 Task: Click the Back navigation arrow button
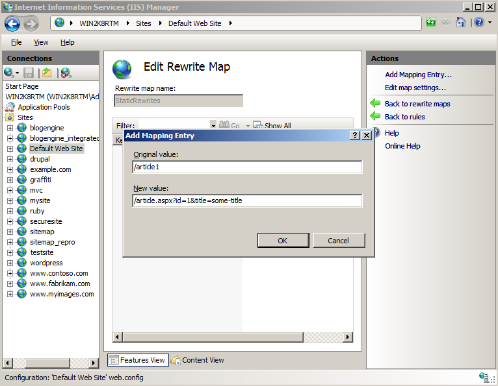pyautogui.click(x=12, y=24)
